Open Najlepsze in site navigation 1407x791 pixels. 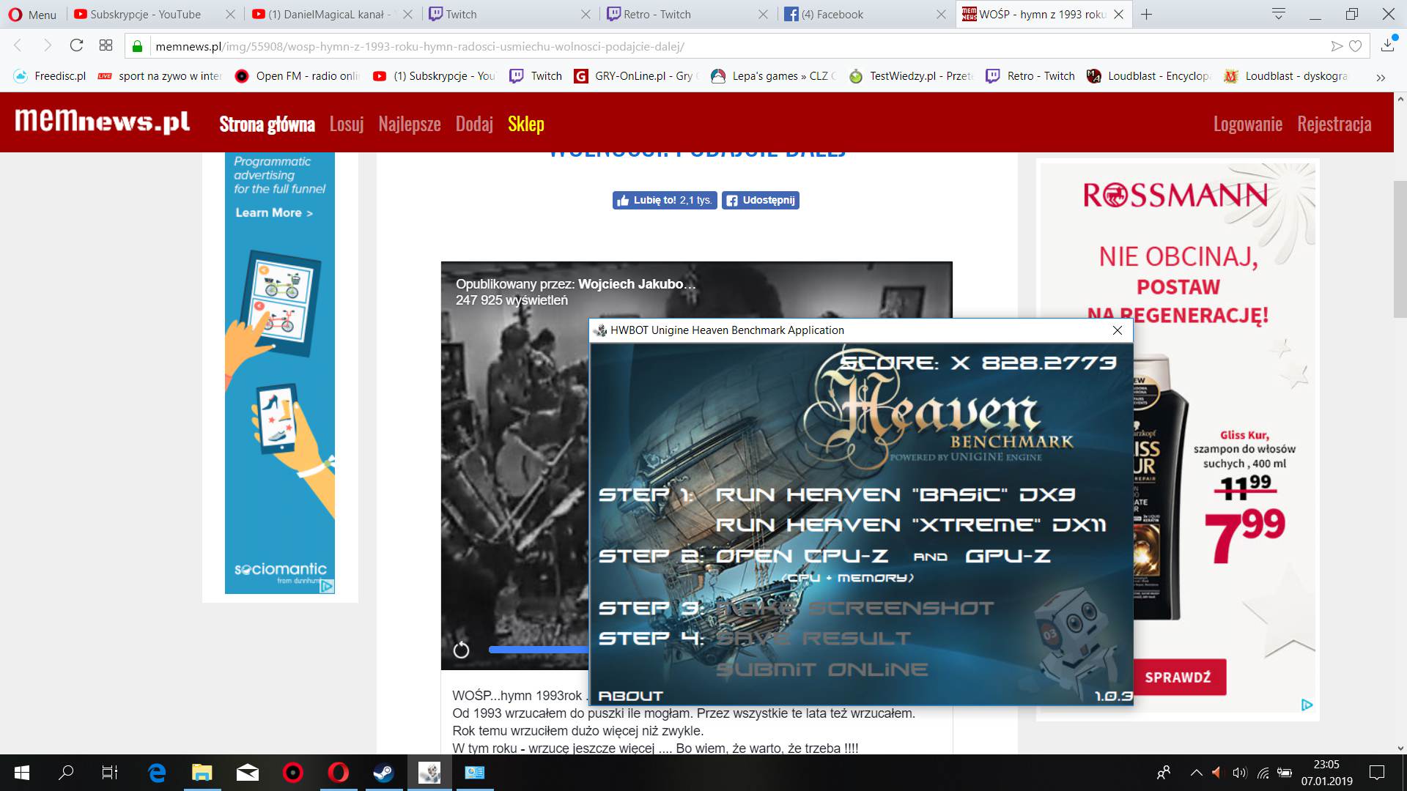click(410, 124)
